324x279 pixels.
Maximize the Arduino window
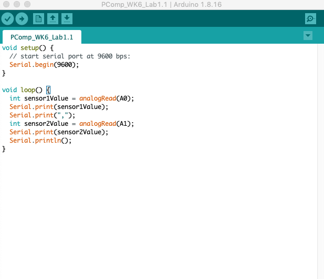pyautogui.click(x=26, y=5)
